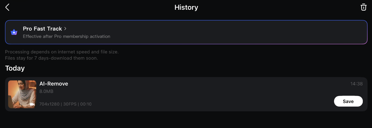Image resolution: width=372 pixels, height=128 pixels.
Task: Click the 14:38 timestamp
Action: click(356, 84)
